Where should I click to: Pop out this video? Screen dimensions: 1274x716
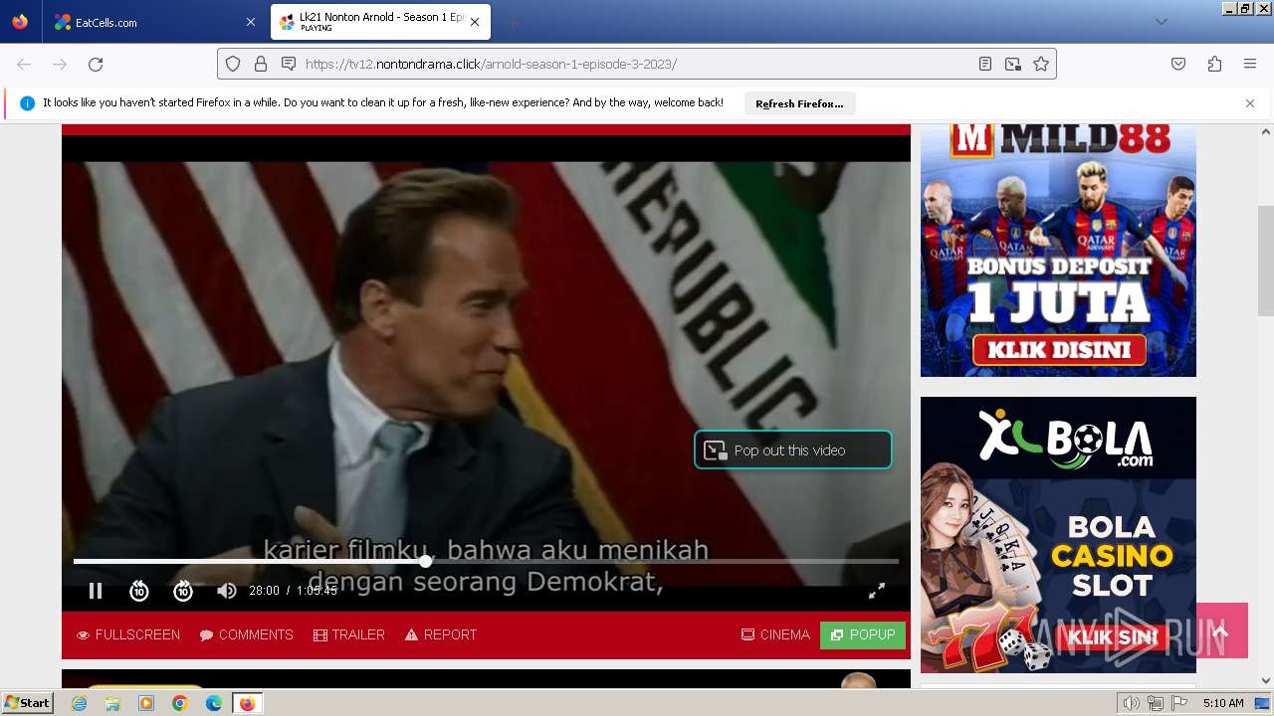point(792,450)
